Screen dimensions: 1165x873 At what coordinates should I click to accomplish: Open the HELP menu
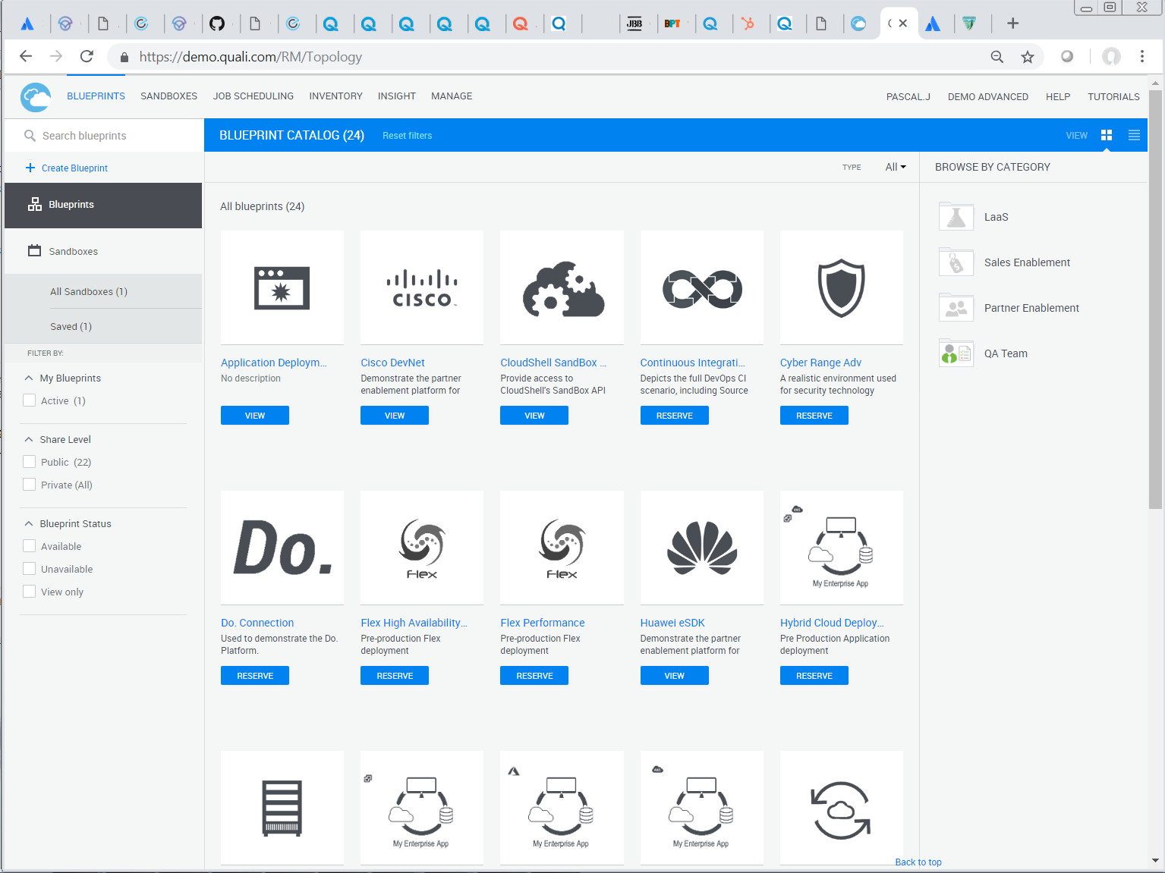coord(1058,96)
